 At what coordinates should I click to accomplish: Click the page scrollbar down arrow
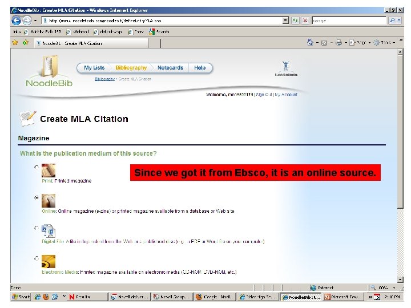(400, 279)
